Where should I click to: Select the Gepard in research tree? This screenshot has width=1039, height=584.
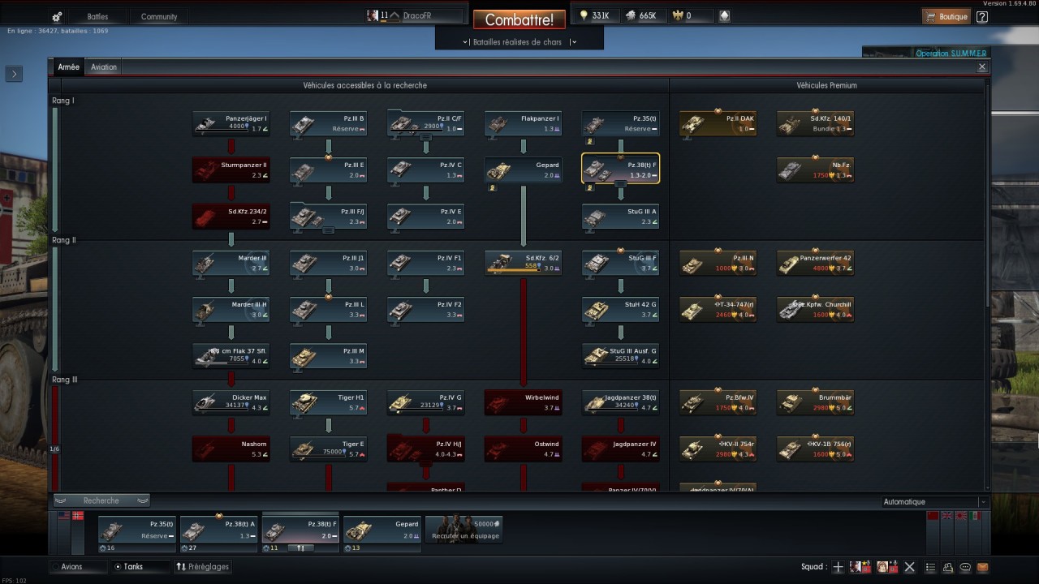coord(524,170)
